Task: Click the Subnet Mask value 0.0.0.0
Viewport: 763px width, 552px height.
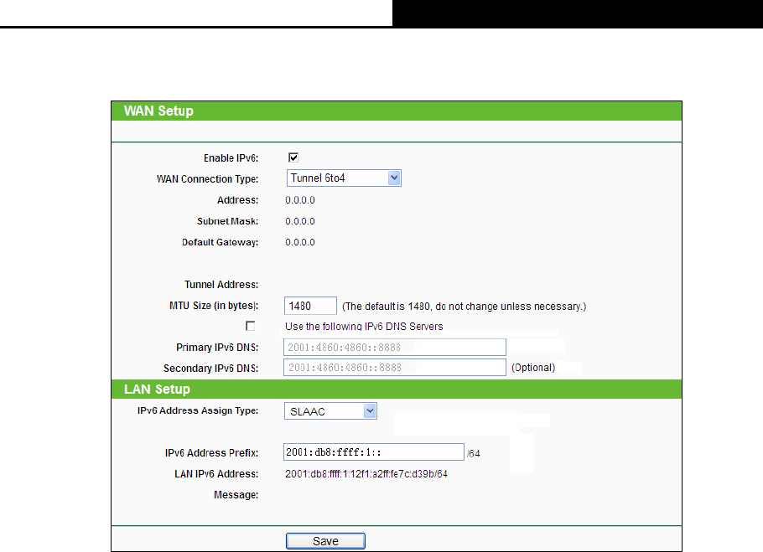Action: click(x=300, y=222)
